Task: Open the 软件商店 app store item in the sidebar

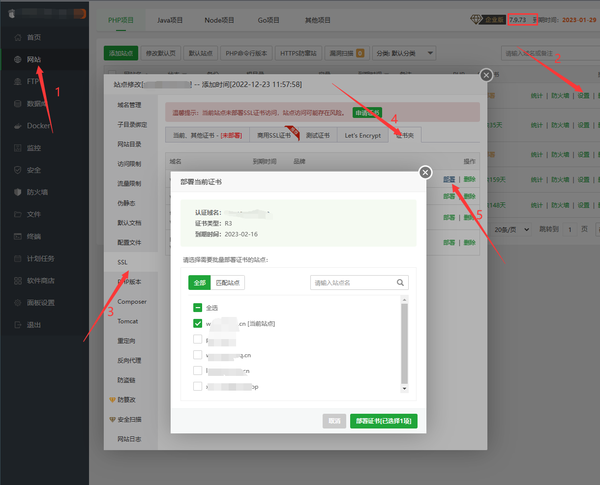Action: [x=44, y=281]
